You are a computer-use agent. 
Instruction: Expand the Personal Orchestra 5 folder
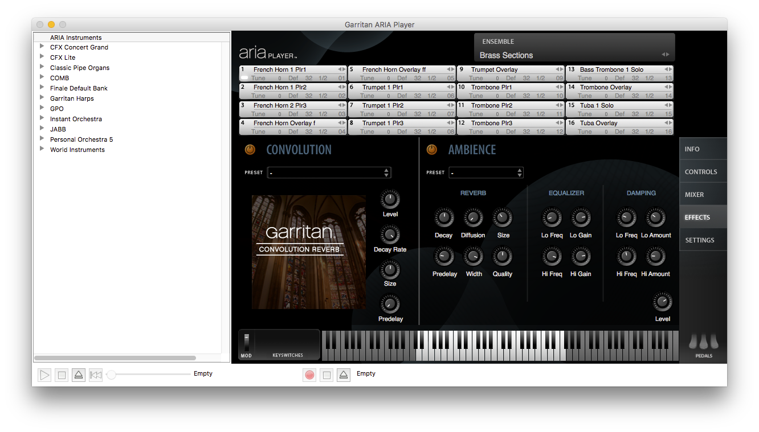point(42,139)
